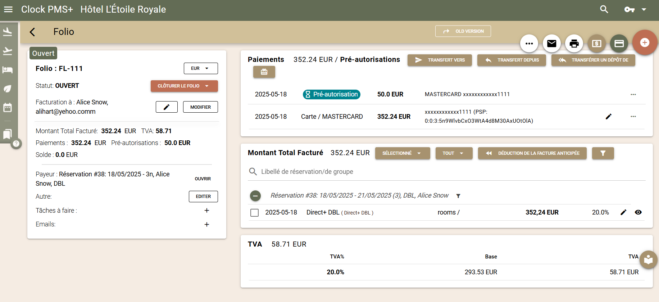Image resolution: width=659 pixels, height=302 pixels.
Task: Open the calendar icon in sidebar
Action: point(8,107)
